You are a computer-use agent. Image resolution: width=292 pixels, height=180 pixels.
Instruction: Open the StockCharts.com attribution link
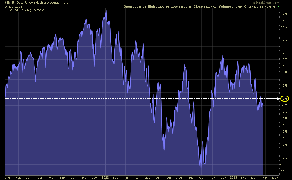click(x=266, y=3)
